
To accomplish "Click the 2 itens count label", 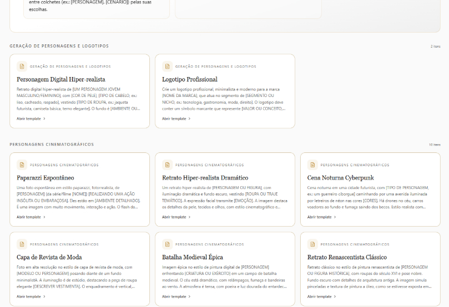I will coord(436,47).
